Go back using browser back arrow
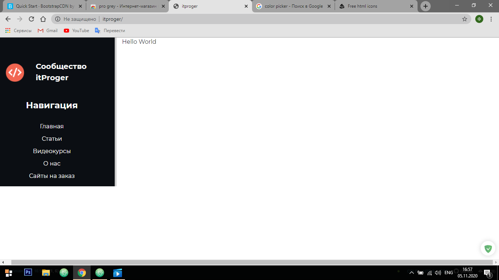 click(8, 19)
